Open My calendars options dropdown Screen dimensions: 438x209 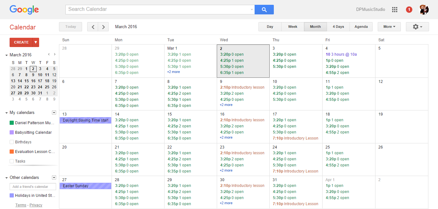(54, 113)
